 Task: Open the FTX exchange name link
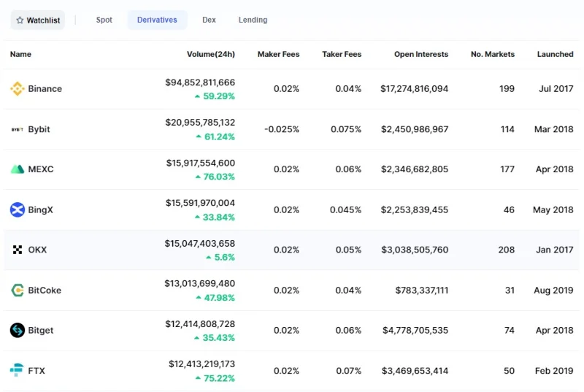(x=36, y=370)
